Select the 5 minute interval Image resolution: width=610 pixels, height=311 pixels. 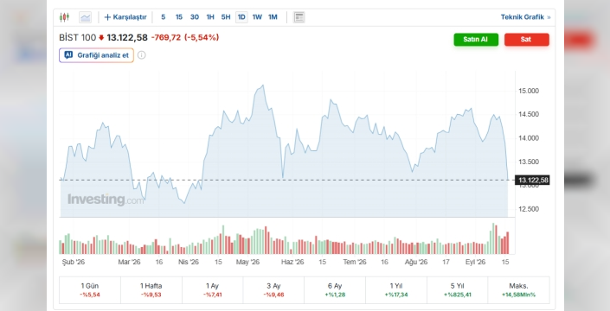163,17
